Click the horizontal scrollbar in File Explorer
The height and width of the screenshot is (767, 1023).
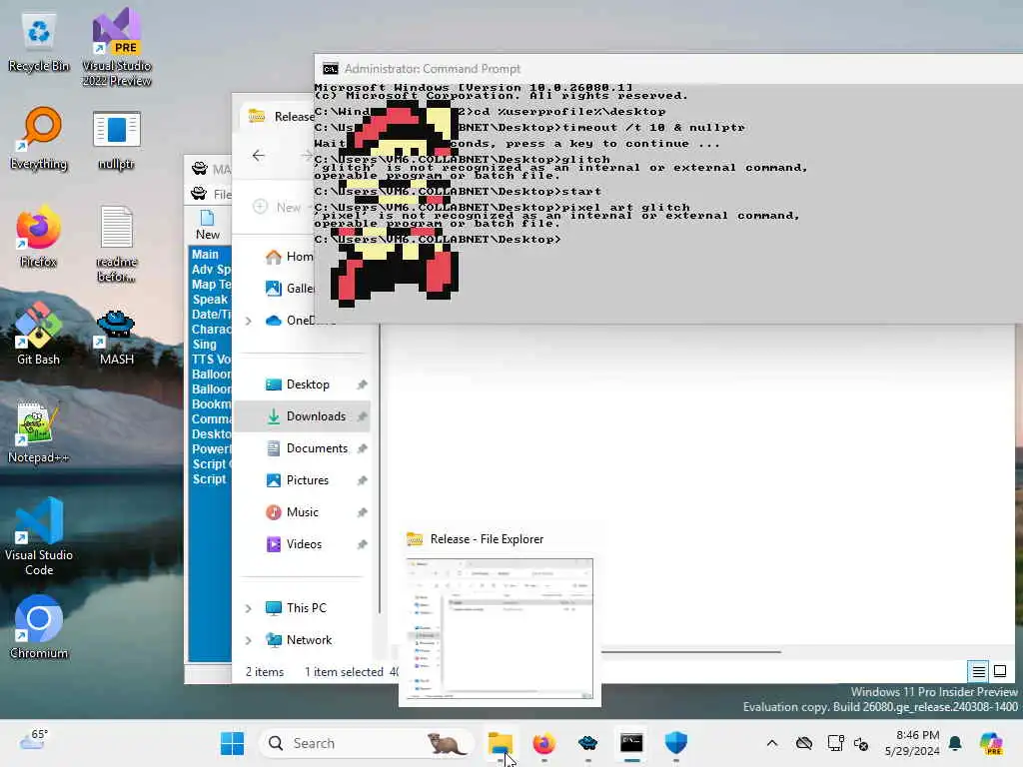click(691, 651)
